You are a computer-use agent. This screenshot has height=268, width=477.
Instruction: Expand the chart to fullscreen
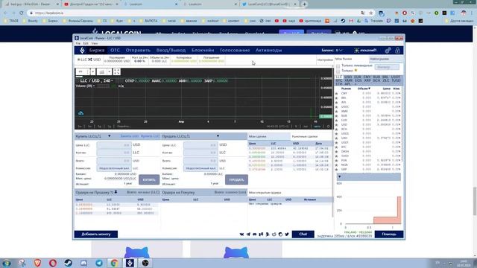coord(117,71)
